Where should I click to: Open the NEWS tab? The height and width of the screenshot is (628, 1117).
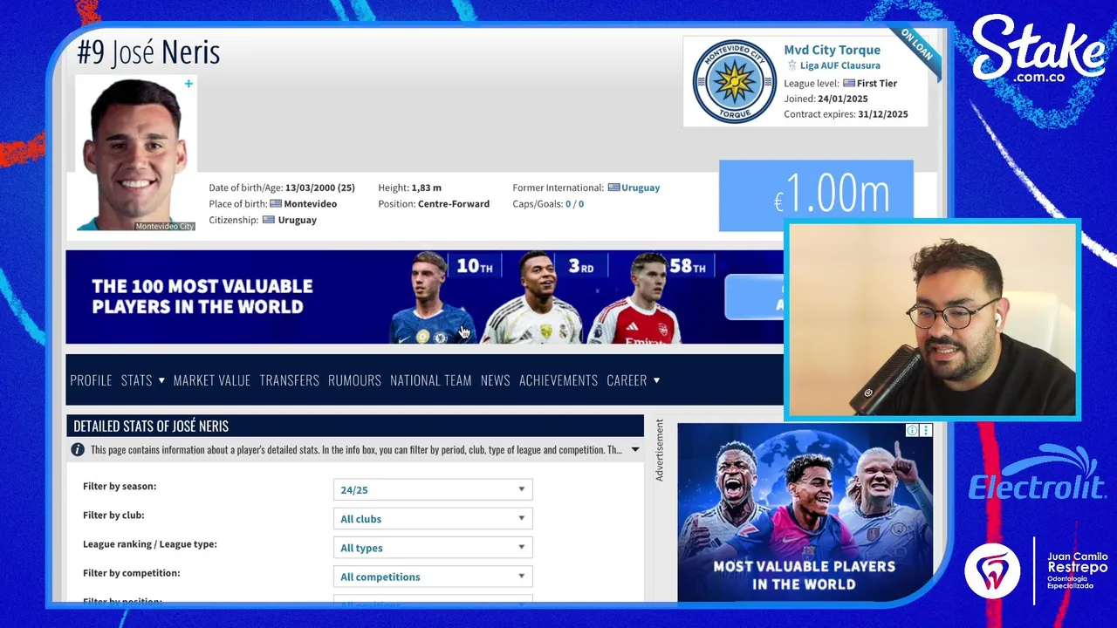pos(496,380)
